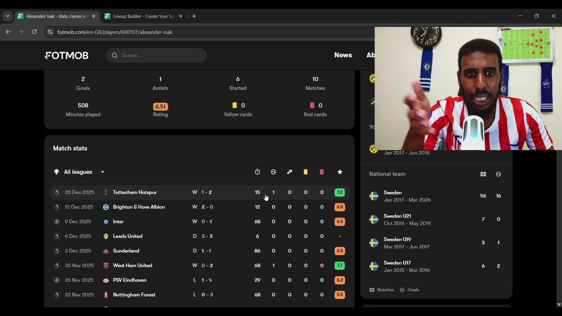The image size is (562, 316).
Task: Open the Sweden U21 entry
Action: 436,219
